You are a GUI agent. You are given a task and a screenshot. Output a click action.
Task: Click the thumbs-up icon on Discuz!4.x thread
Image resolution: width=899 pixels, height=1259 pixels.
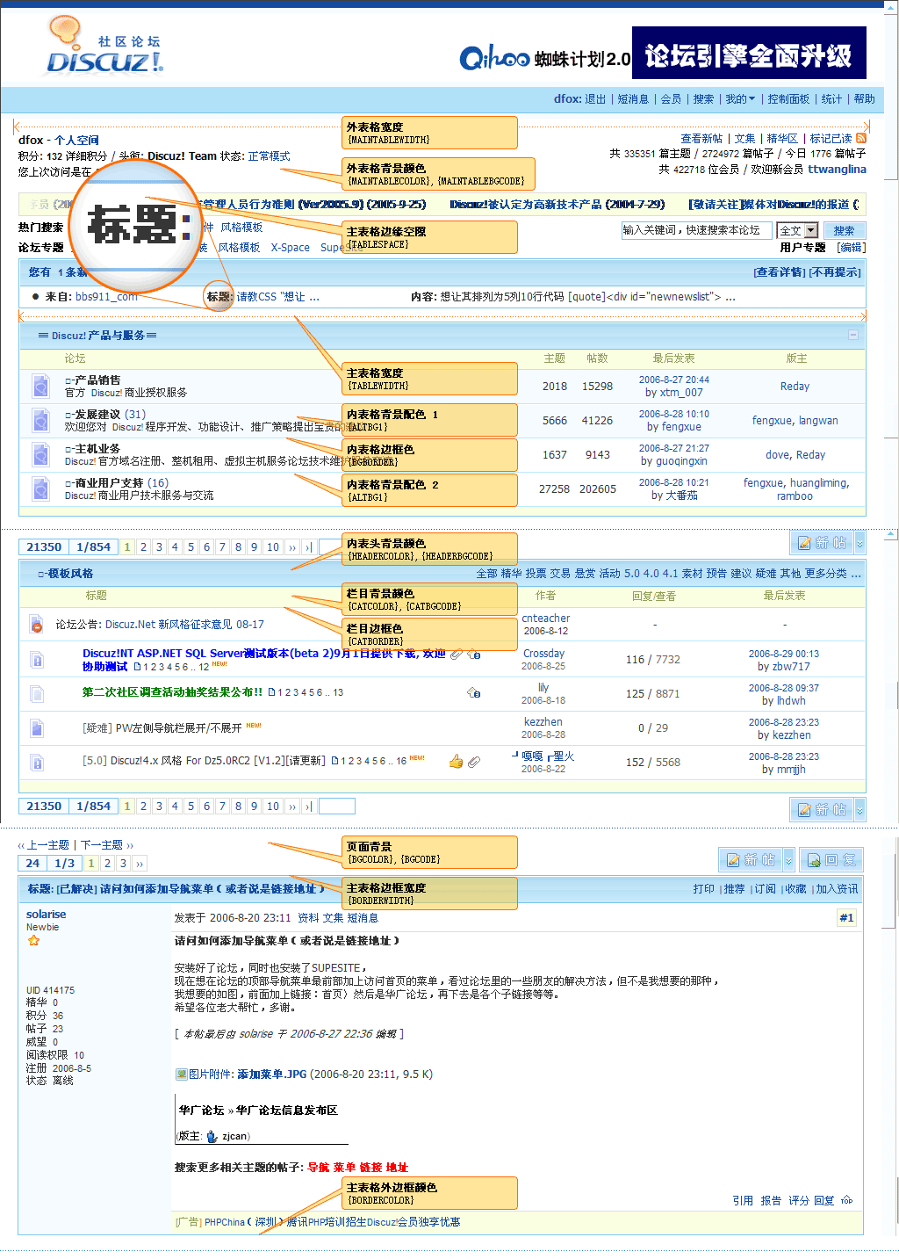(456, 762)
